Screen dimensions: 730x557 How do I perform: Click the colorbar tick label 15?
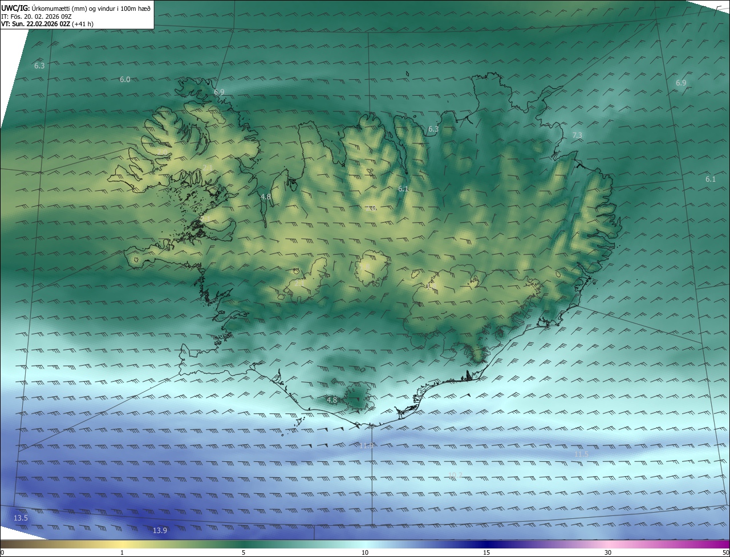click(x=486, y=552)
